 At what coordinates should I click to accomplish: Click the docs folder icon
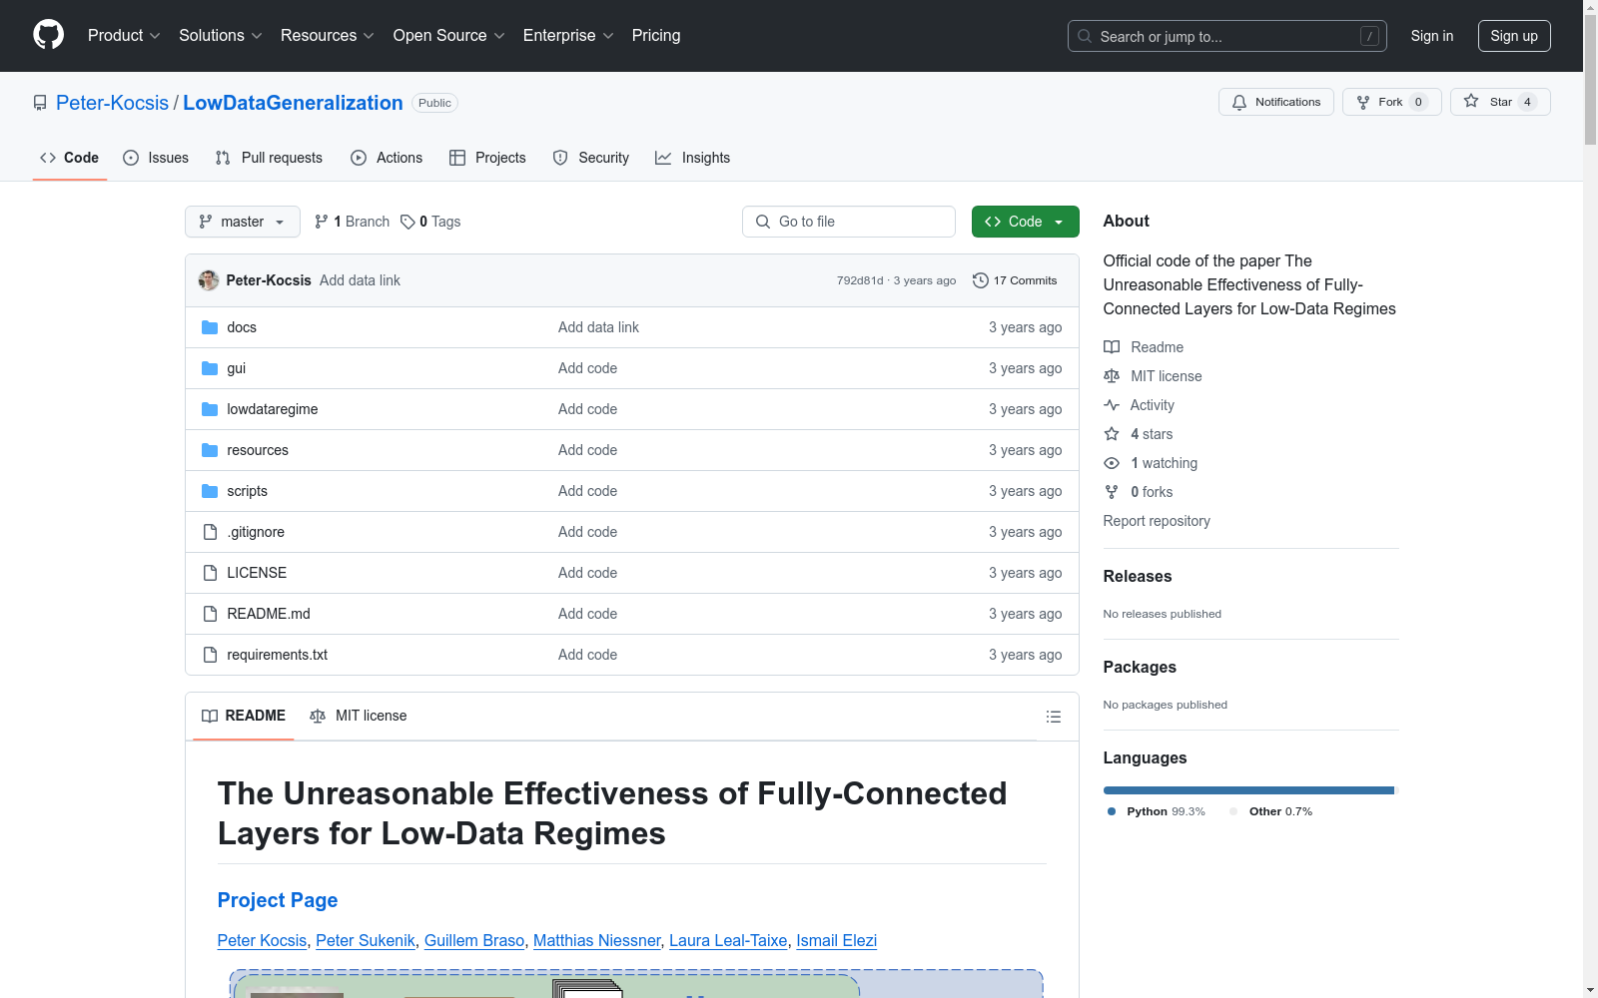(x=210, y=327)
